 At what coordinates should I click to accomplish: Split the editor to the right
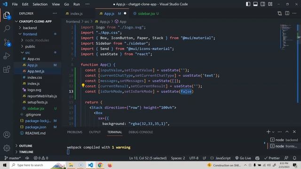coord(287,13)
